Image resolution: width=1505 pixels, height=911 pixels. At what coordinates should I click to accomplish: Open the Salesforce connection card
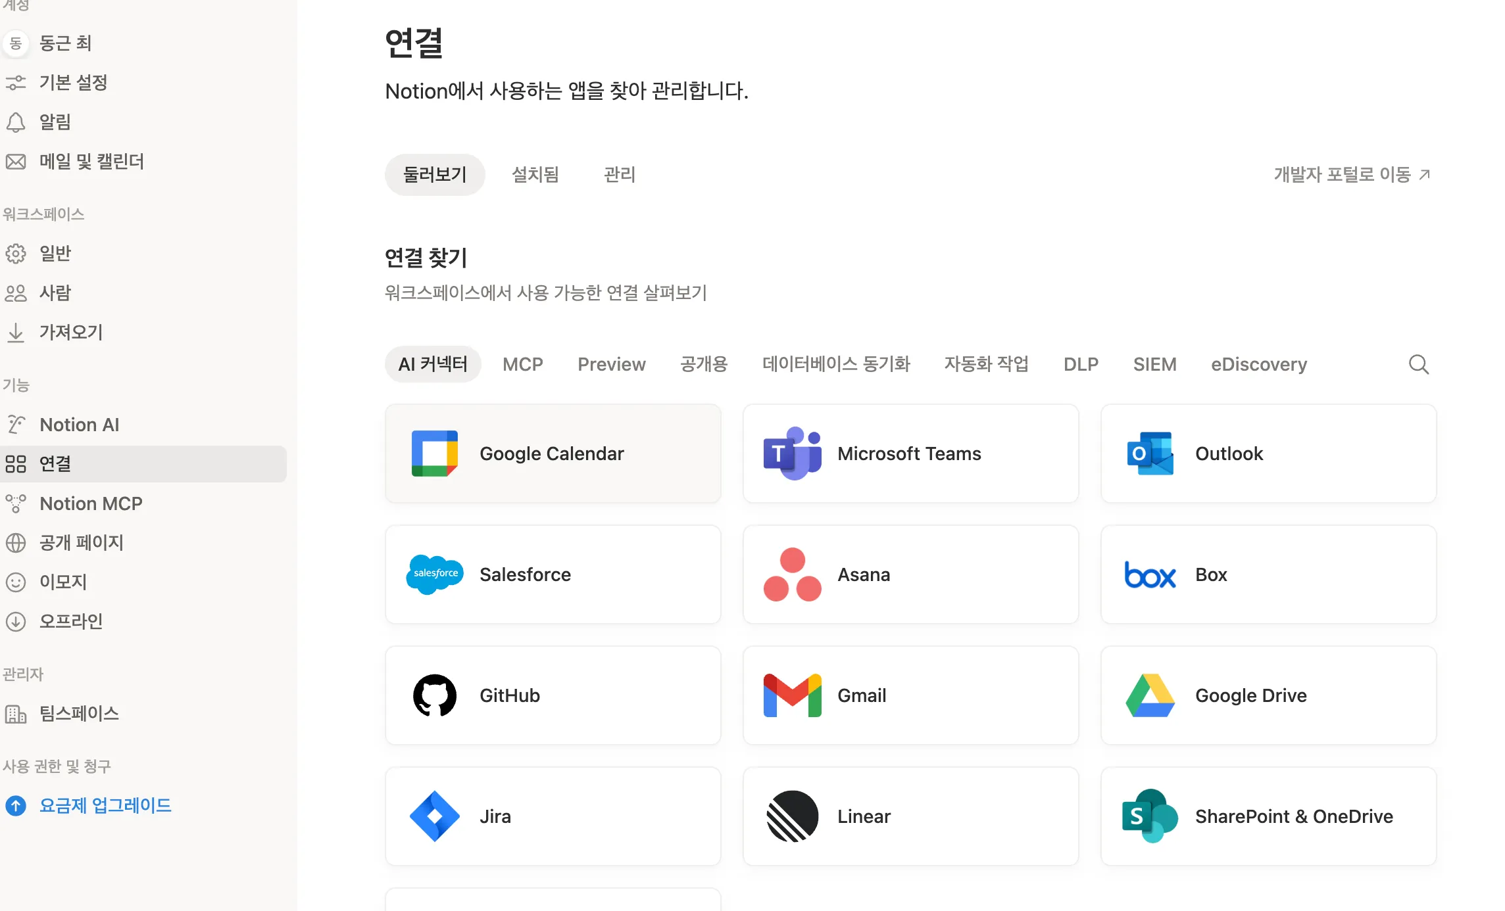pos(553,574)
